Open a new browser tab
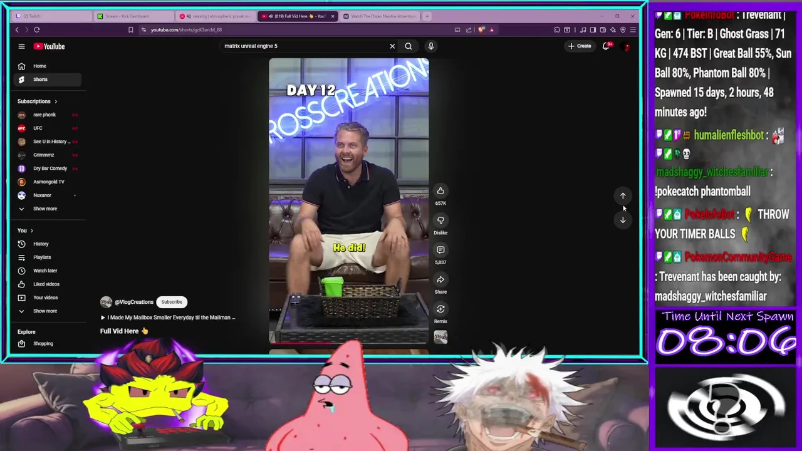The width and height of the screenshot is (802, 451). 427,16
